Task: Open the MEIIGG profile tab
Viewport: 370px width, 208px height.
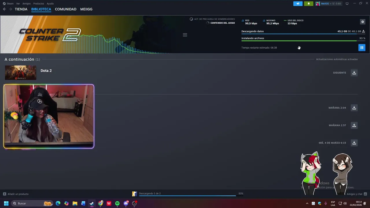Action: click(x=86, y=9)
